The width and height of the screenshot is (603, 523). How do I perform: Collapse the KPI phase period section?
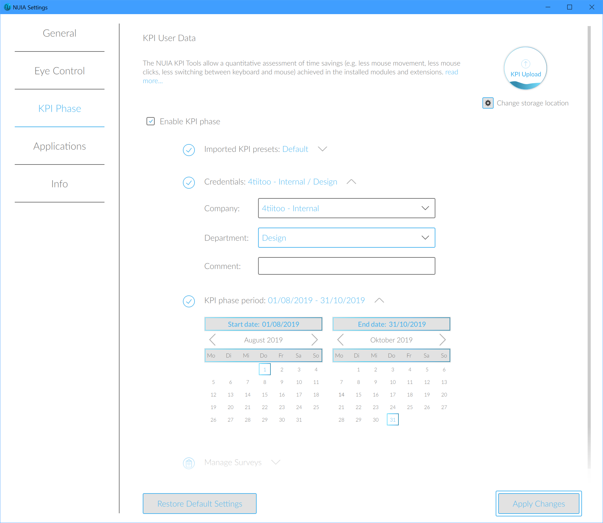point(379,300)
